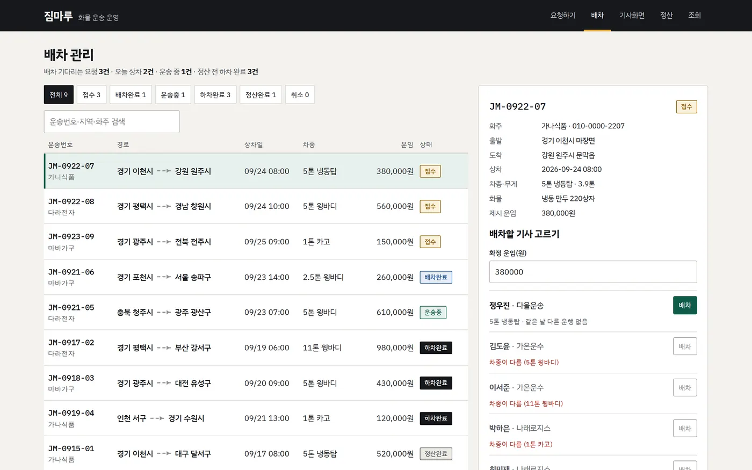Click the 차종 column header
The image size is (752, 470).
[309, 144]
